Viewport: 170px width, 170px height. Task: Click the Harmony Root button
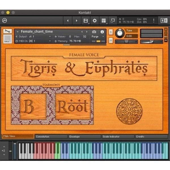coord(73,107)
